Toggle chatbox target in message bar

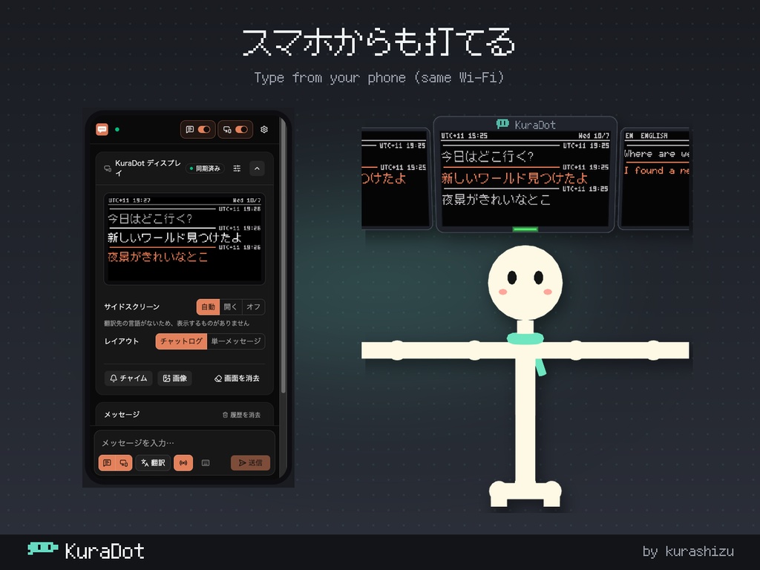coord(107,463)
